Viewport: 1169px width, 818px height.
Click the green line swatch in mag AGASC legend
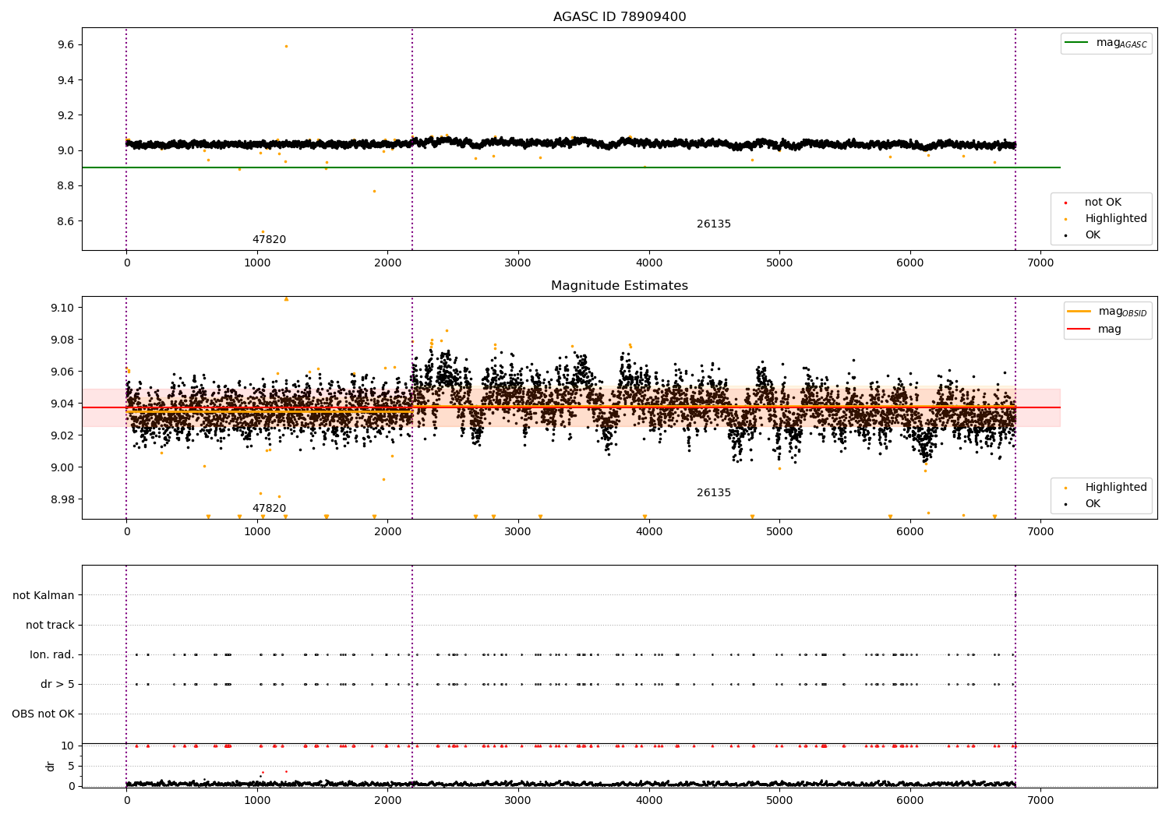point(1077,43)
